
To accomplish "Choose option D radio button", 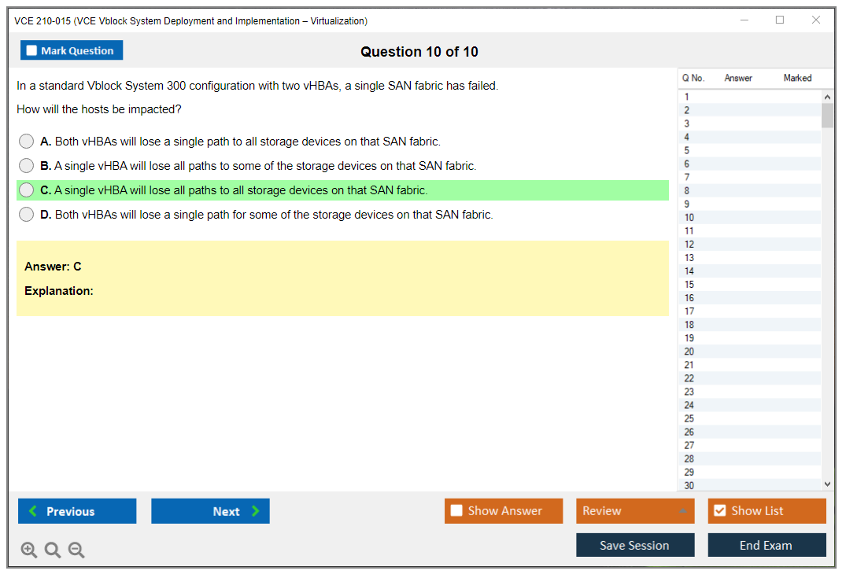I will click(27, 215).
